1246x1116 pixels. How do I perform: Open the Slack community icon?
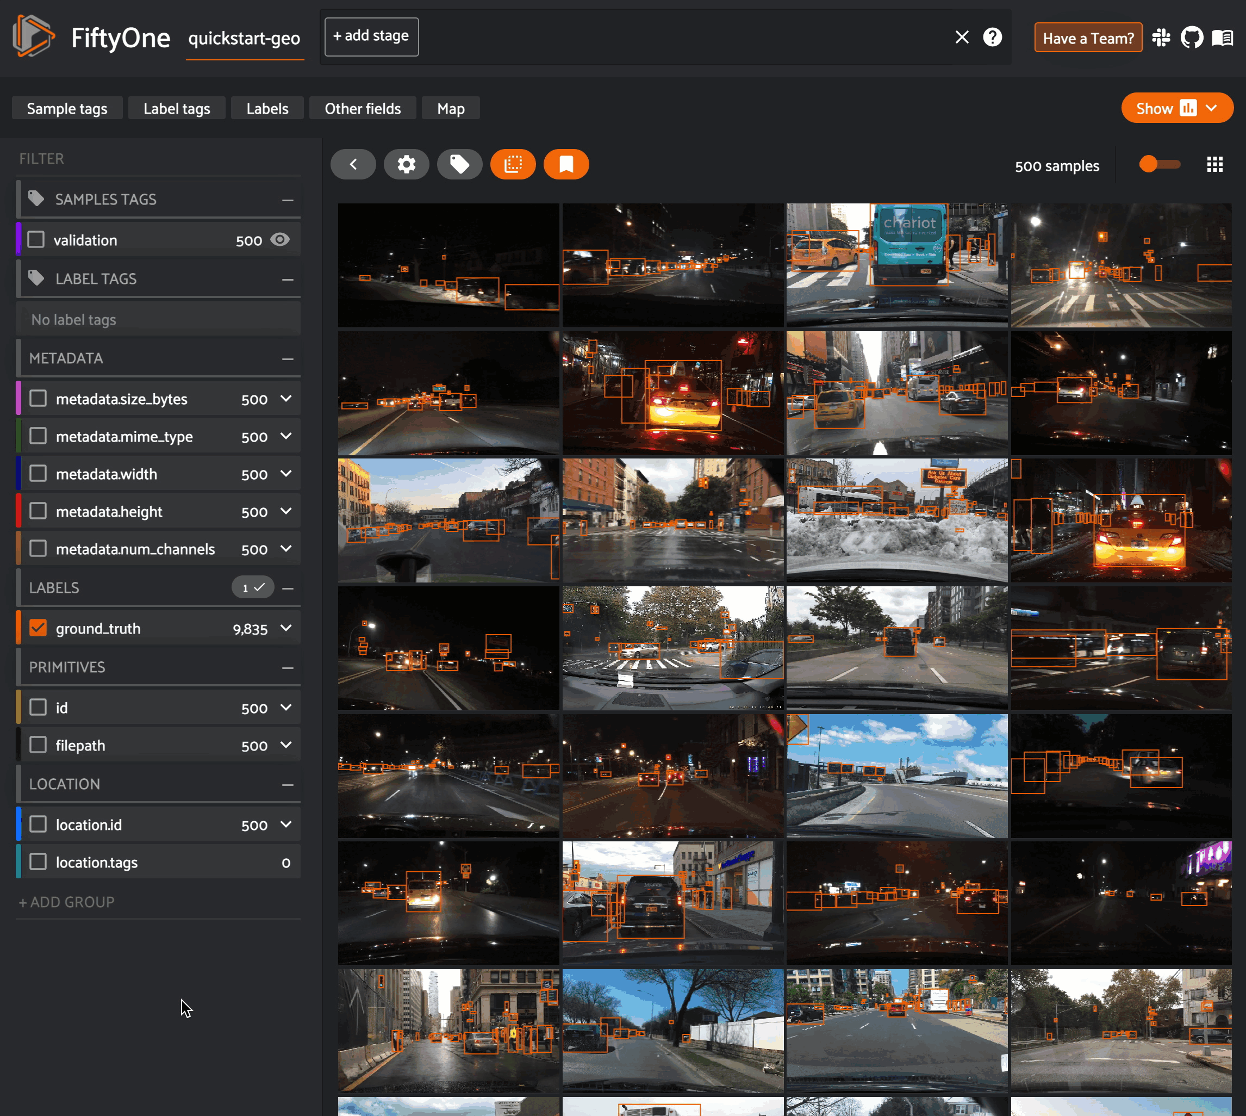click(x=1161, y=38)
